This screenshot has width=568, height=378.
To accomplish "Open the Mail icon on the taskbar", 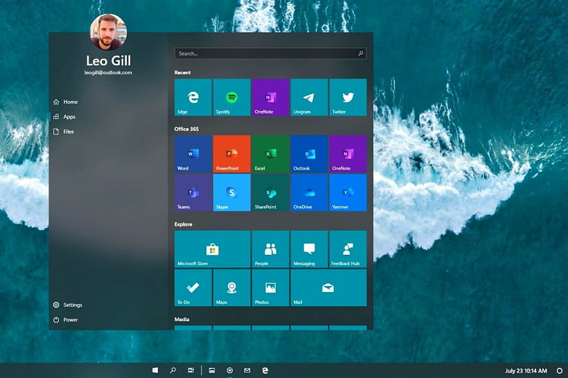I will click(x=247, y=370).
